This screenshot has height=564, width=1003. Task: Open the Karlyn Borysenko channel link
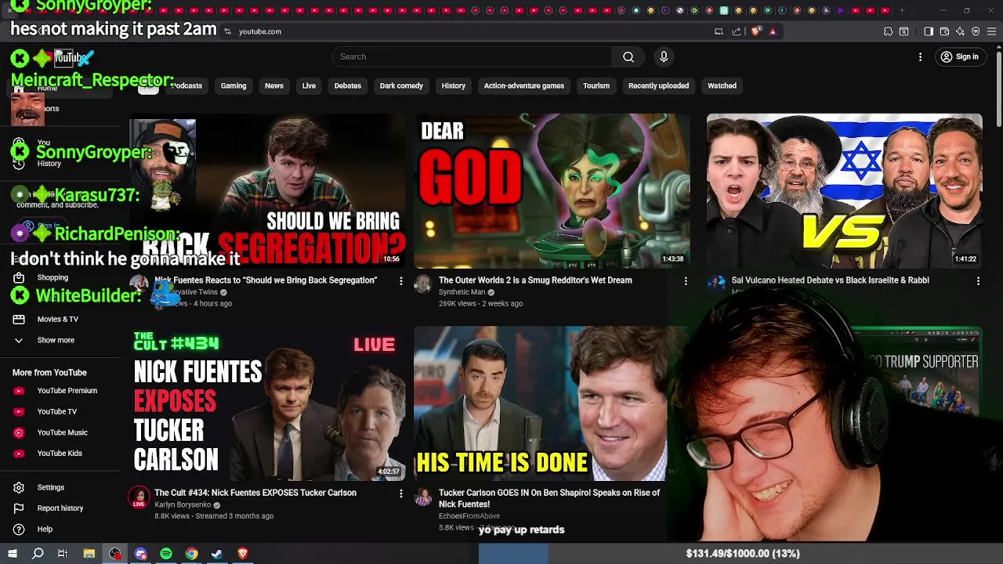point(183,505)
